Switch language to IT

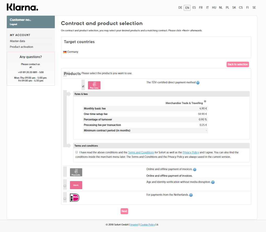tap(207, 8)
